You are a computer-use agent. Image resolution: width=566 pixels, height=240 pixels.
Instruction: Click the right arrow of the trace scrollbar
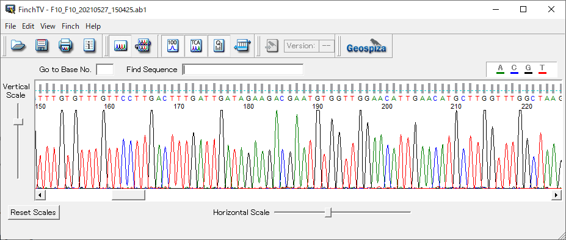(x=556, y=195)
